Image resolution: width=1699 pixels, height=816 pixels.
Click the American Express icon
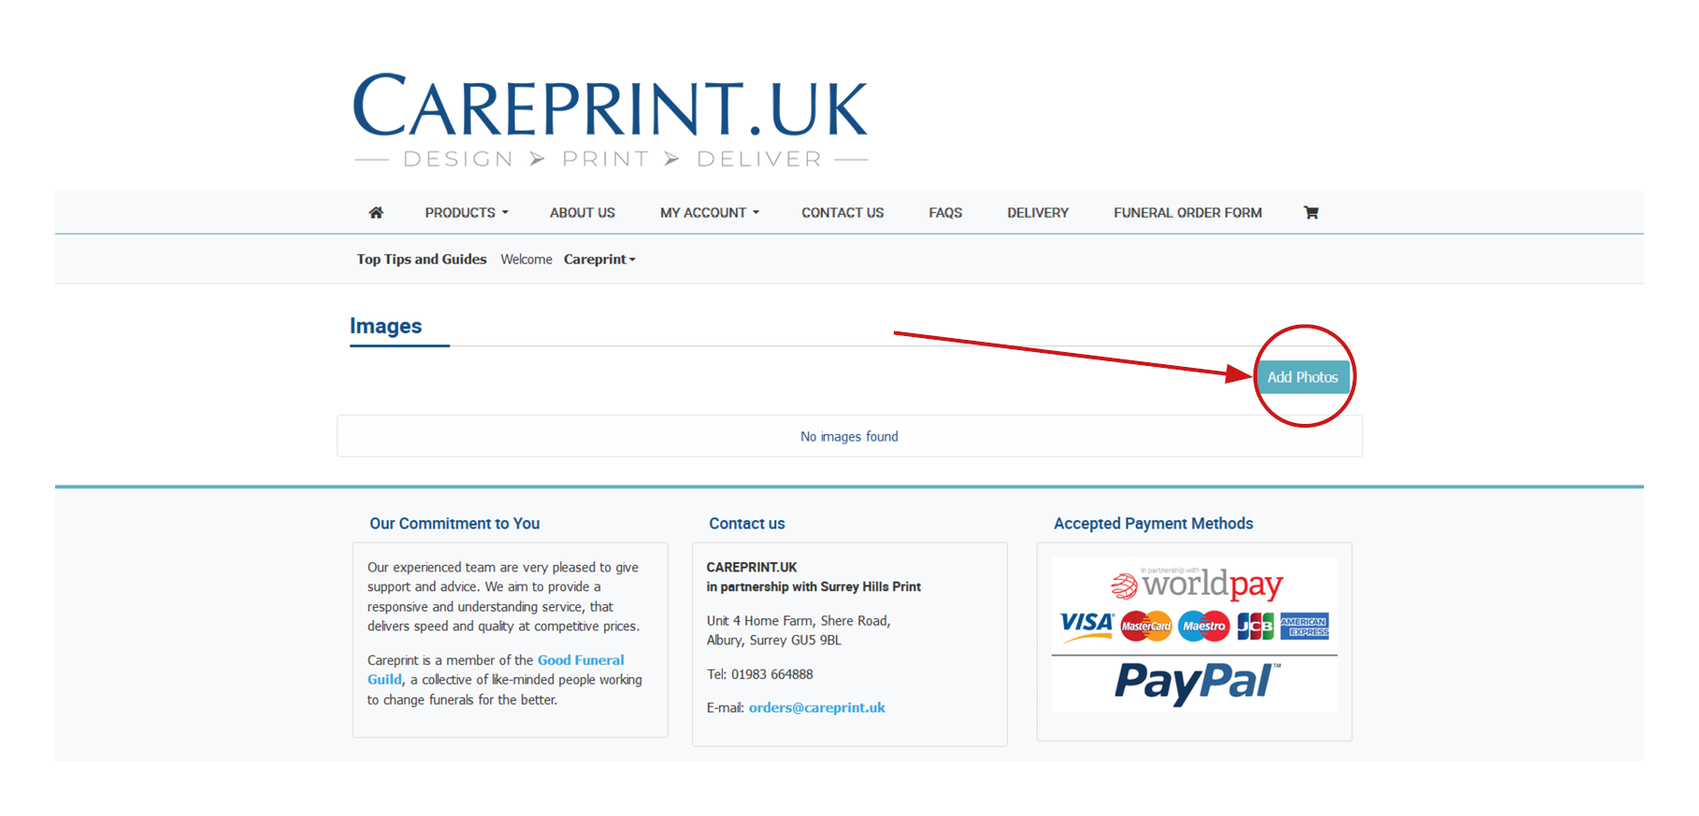pos(1304,626)
